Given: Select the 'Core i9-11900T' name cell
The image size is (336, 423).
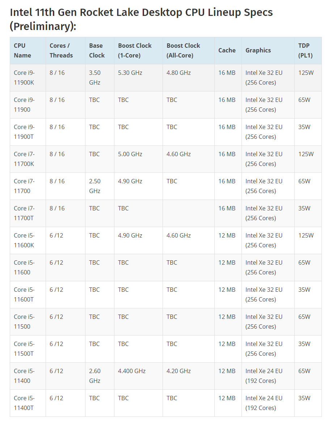Looking at the screenshot, I should click(28, 132).
